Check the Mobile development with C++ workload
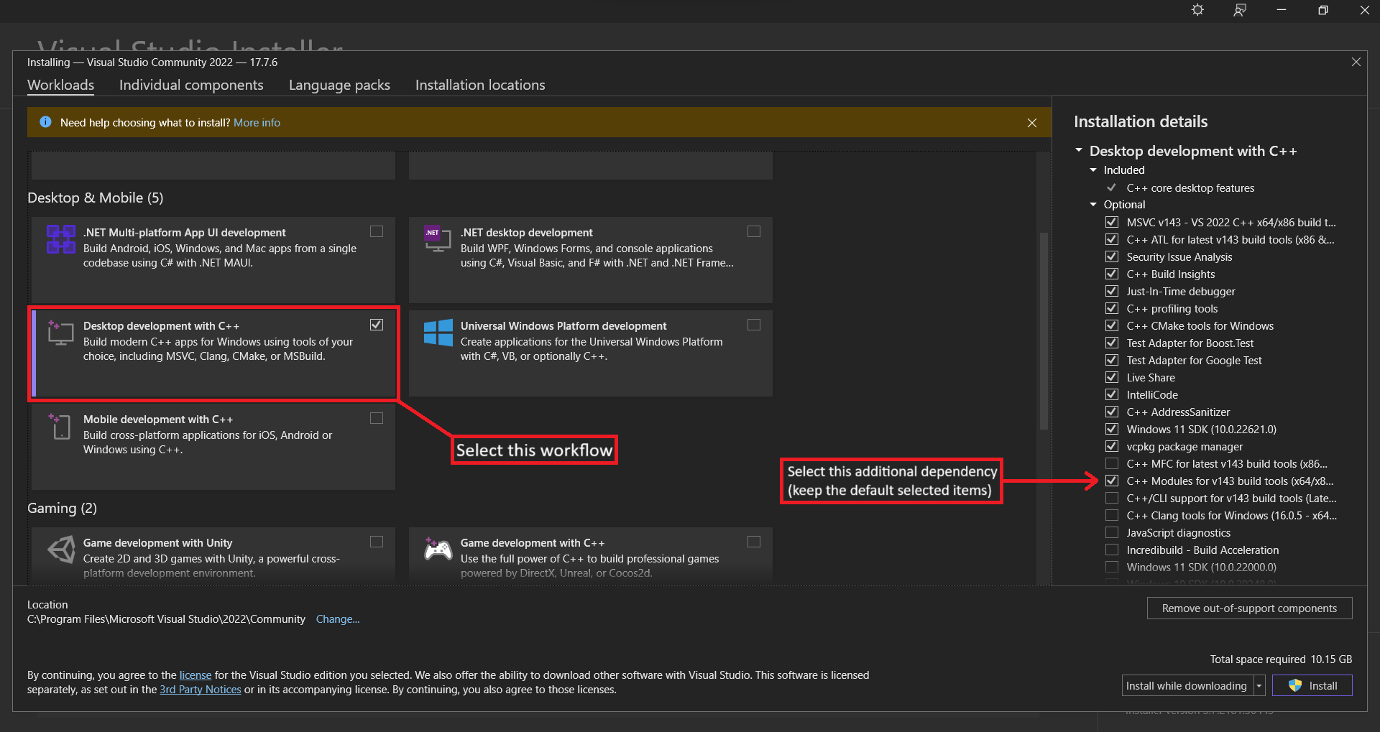Image resolution: width=1380 pixels, height=732 pixels. [x=377, y=418]
